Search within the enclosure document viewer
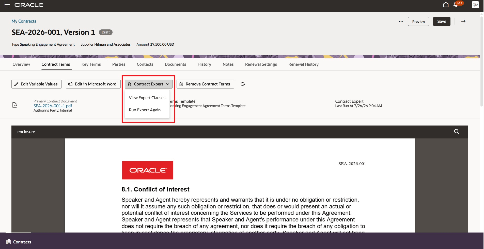484x249 pixels. pos(457,132)
